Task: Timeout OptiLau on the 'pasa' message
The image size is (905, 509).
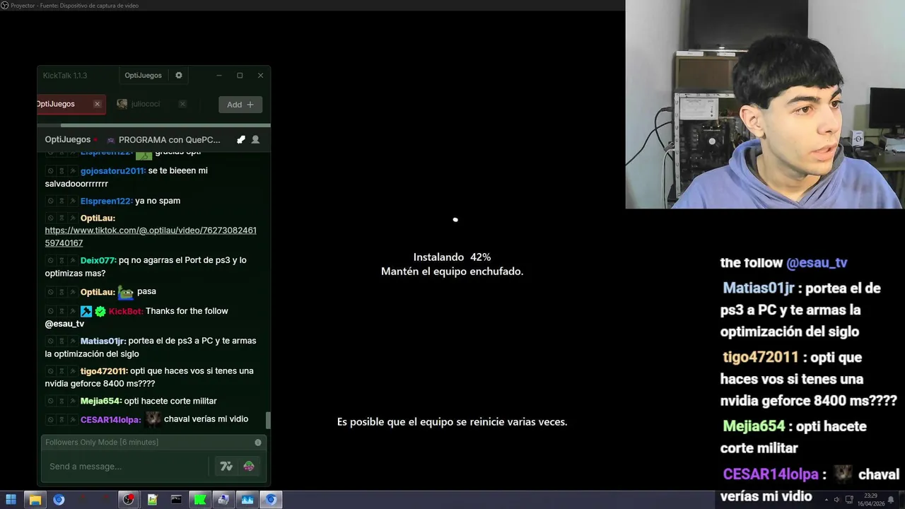Action: pos(62,292)
